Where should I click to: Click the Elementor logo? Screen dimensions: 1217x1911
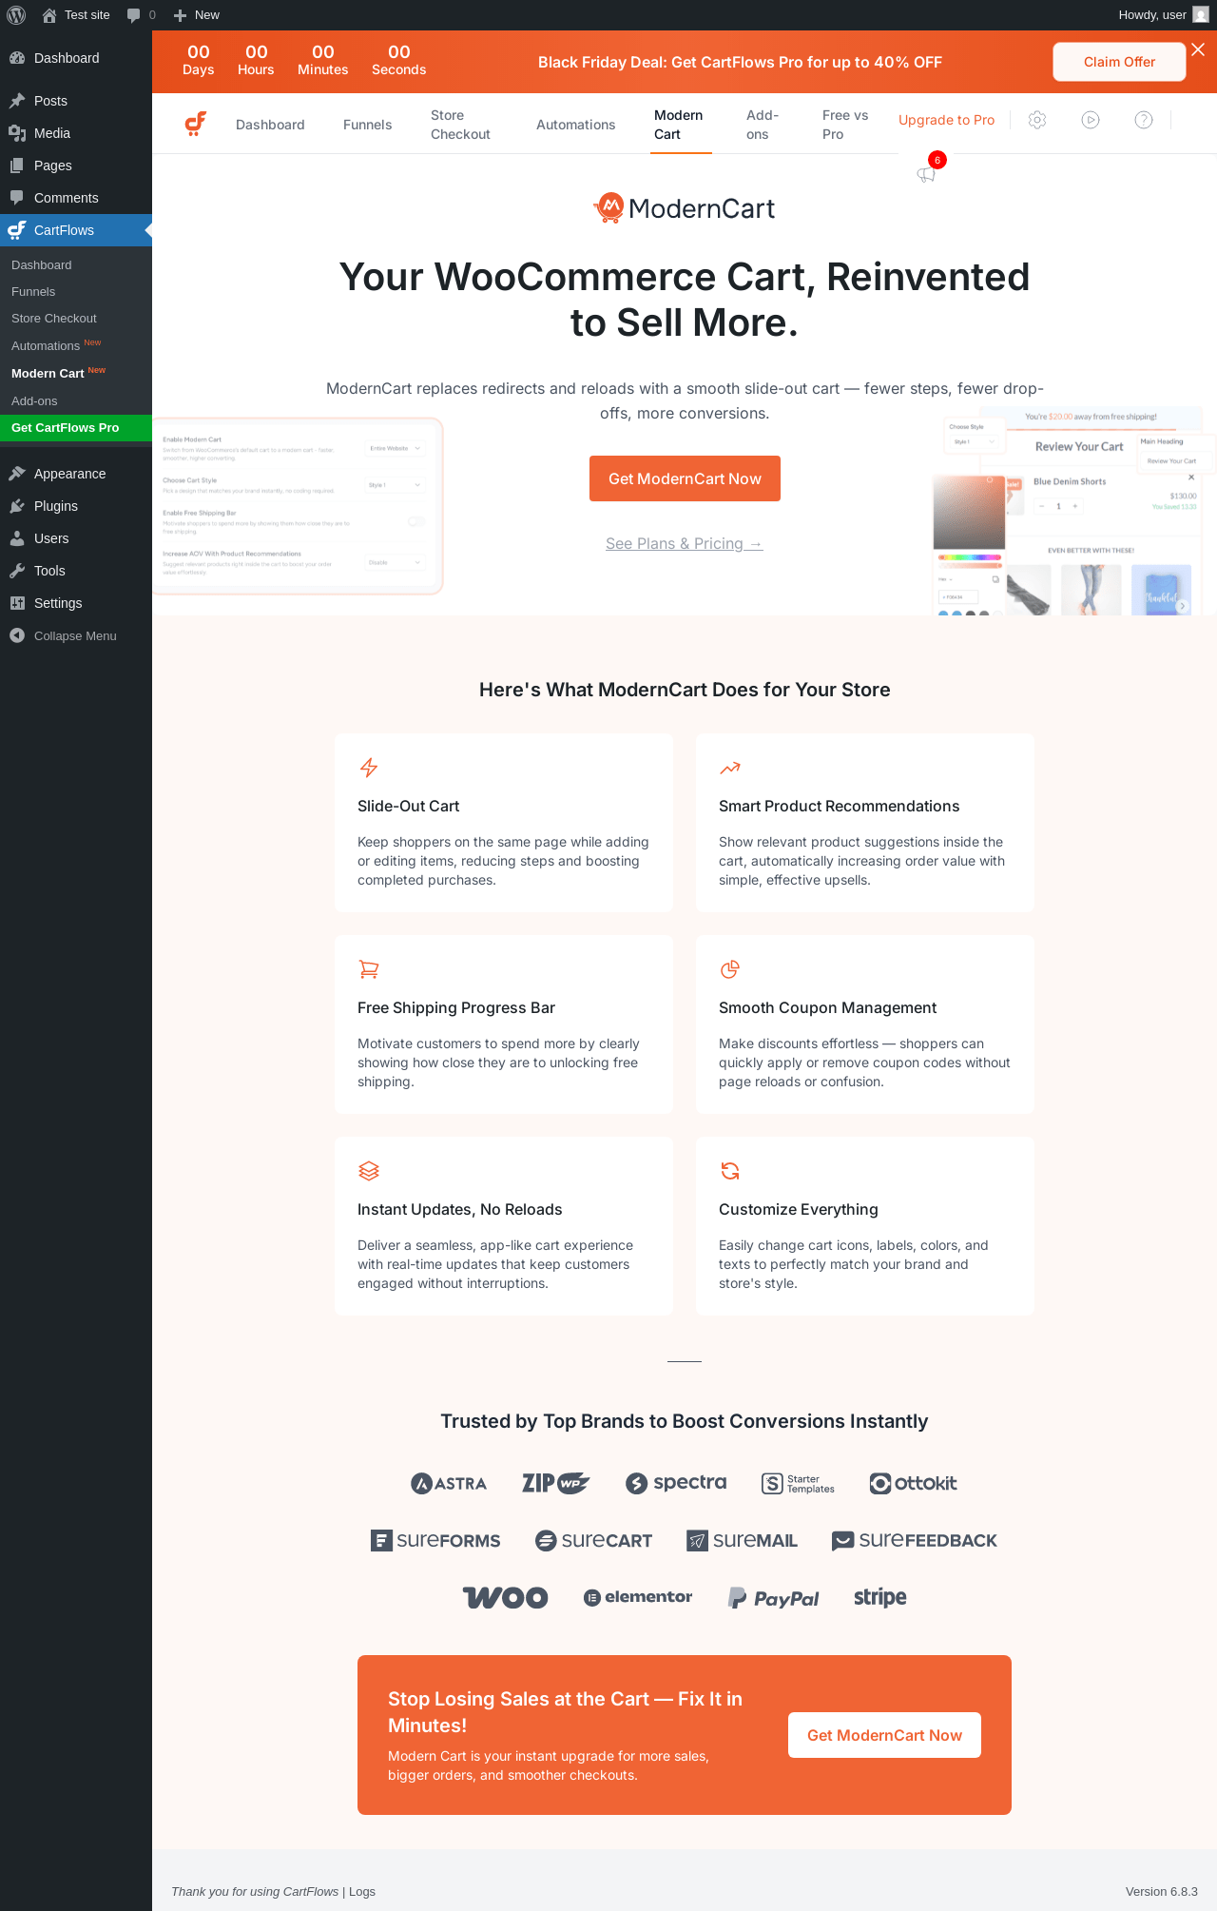pos(638,1597)
